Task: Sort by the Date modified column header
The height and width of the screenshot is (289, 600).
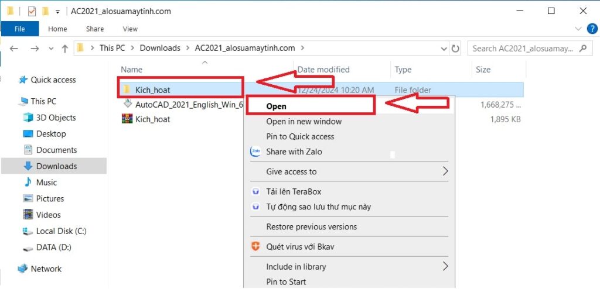Action: (x=323, y=70)
